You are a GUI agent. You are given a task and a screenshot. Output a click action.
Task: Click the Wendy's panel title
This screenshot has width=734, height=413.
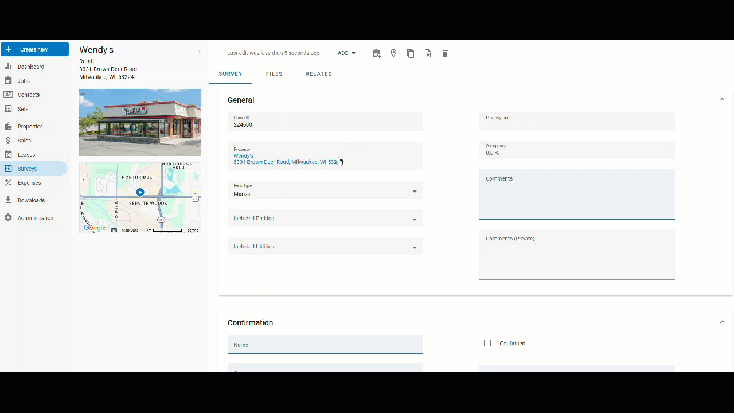click(96, 50)
